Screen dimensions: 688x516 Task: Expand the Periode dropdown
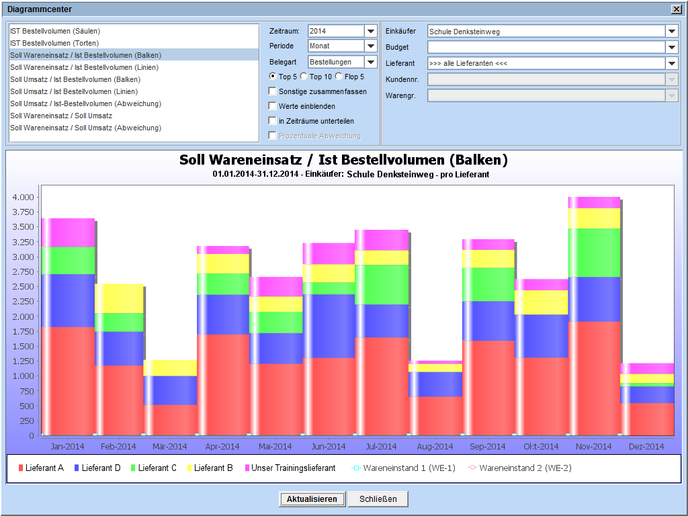(370, 46)
